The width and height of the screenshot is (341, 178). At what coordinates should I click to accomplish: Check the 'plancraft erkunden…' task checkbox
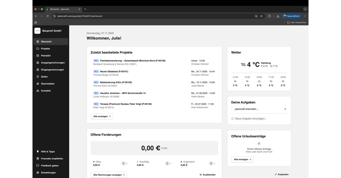(232, 109)
